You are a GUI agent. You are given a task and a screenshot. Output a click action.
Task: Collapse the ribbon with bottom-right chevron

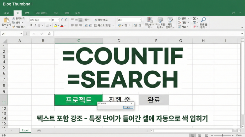(x=242, y=27)
